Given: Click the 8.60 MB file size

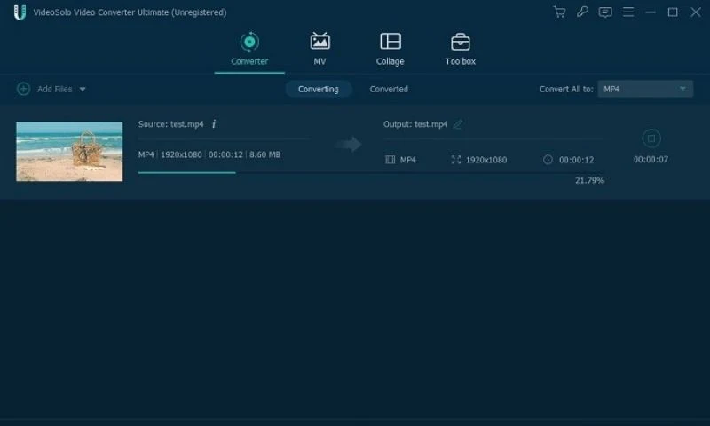Looking at the screenshot, I should [x=264, y=154].
